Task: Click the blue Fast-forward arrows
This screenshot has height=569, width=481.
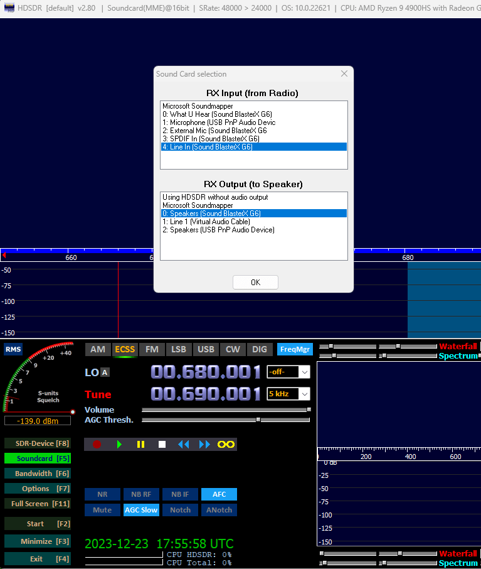Action: [x=204, y=445]
